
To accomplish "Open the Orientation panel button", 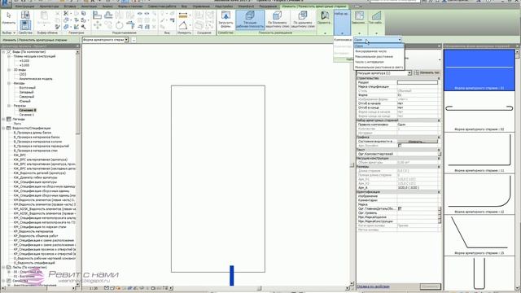I will click(324, 22).
